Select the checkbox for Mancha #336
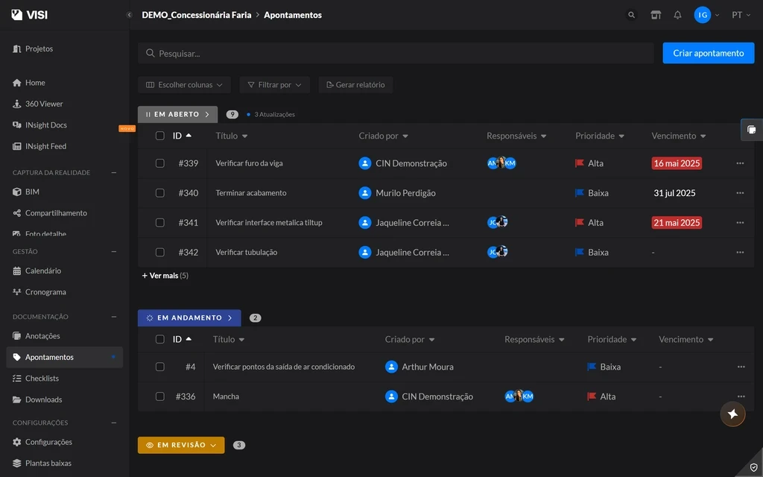 (159, 397)
